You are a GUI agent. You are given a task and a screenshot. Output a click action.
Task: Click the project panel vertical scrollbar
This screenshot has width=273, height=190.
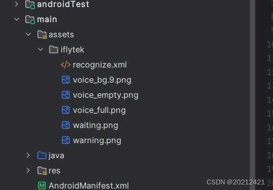[x=252, y=95]
